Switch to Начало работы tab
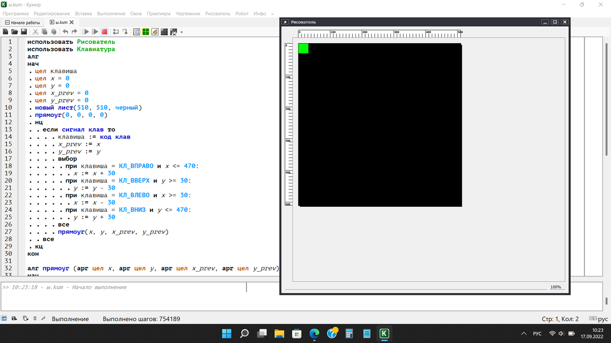This screenshot has height=343, width=611. [22, 22]
